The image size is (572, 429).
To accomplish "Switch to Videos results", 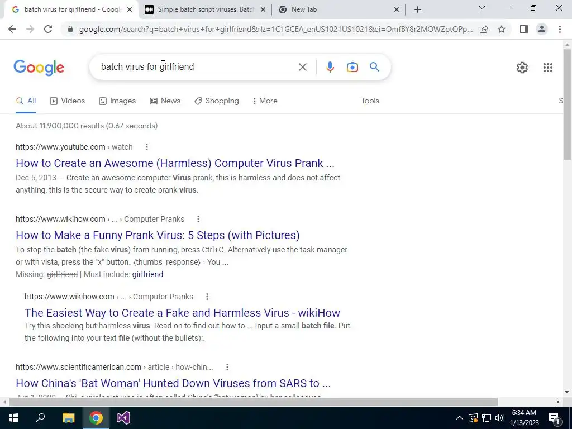I will pyautogui.click(x=67, y=101).
